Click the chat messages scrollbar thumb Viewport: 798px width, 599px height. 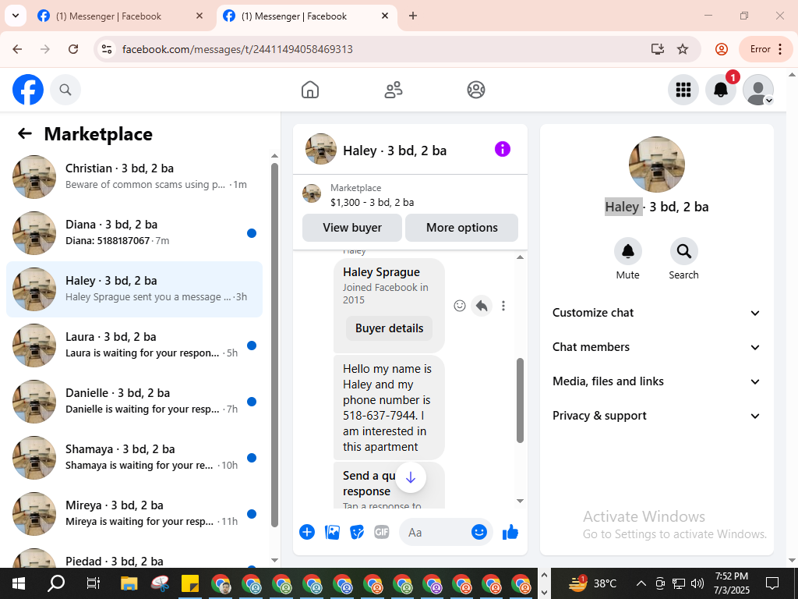pos(520,400)
